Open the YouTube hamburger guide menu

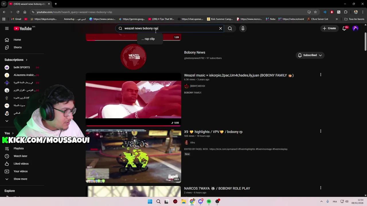[7, 28]
